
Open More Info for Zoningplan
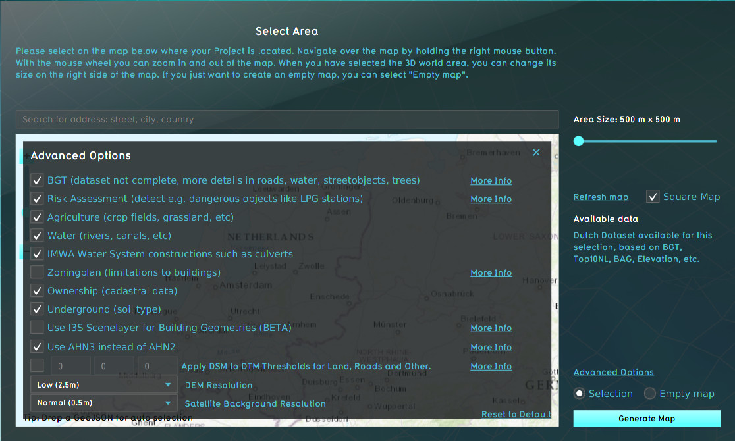pyautogui.click(x=491, y=272)
